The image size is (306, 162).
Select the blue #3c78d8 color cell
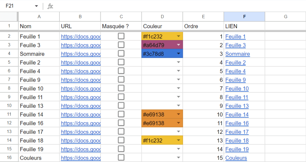click(x=162, y=54)
